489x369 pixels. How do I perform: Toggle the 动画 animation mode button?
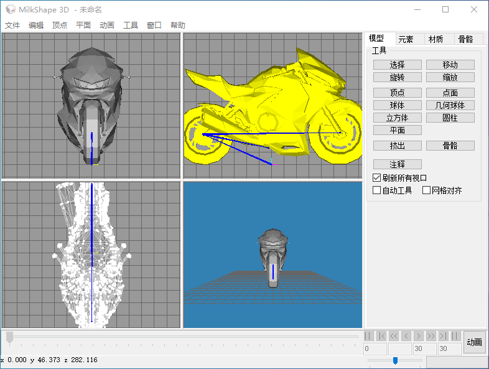(x=474, y=342)
